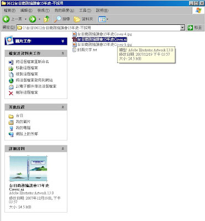Go up one folder level icon
Image resolution: width=205 pixels, height=221 pixels.
46,19
